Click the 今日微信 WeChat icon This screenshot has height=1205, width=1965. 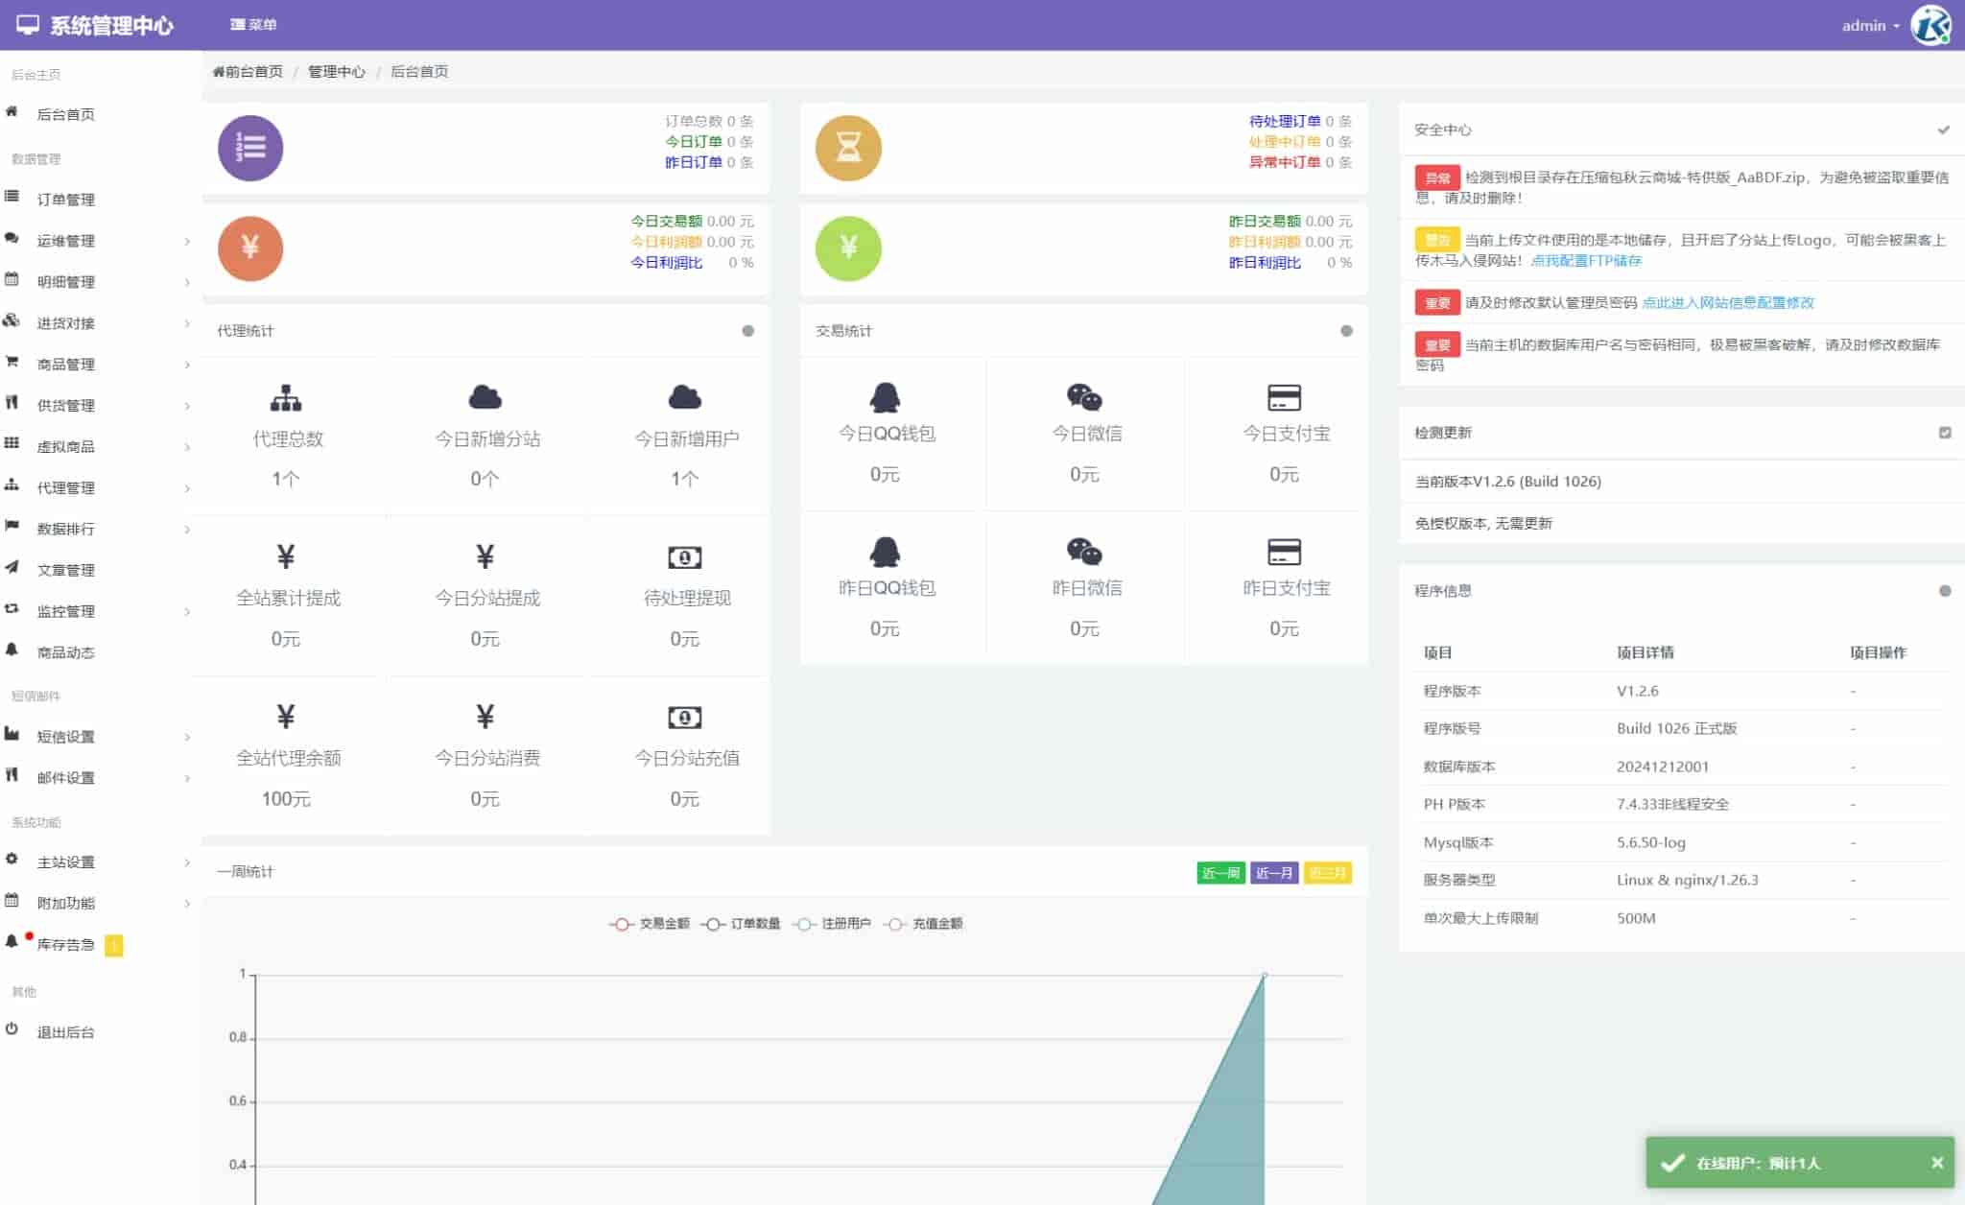coord(1084,397)
